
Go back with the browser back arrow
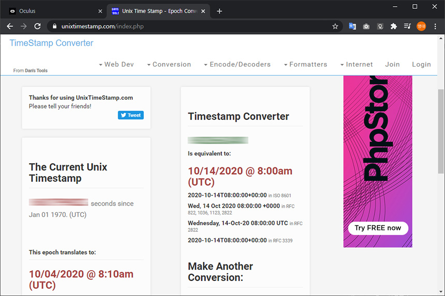(10, 26)
